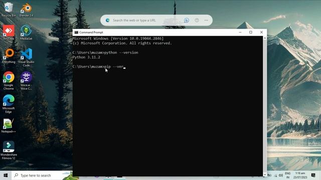Open the volume control in system tray
The height and width of the screenshot is (180, 321).
(x=281, y=175)
